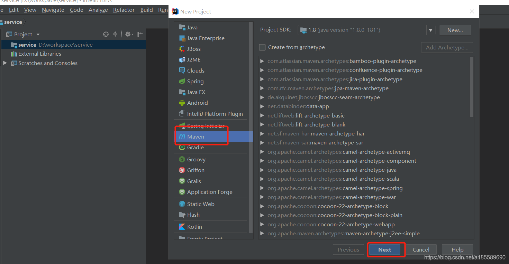Image resolution: width=509 pixels, height=264 pixels.
Task: Expand maven-archetype-j2ee-simple entry
Action: coord(262,234)
